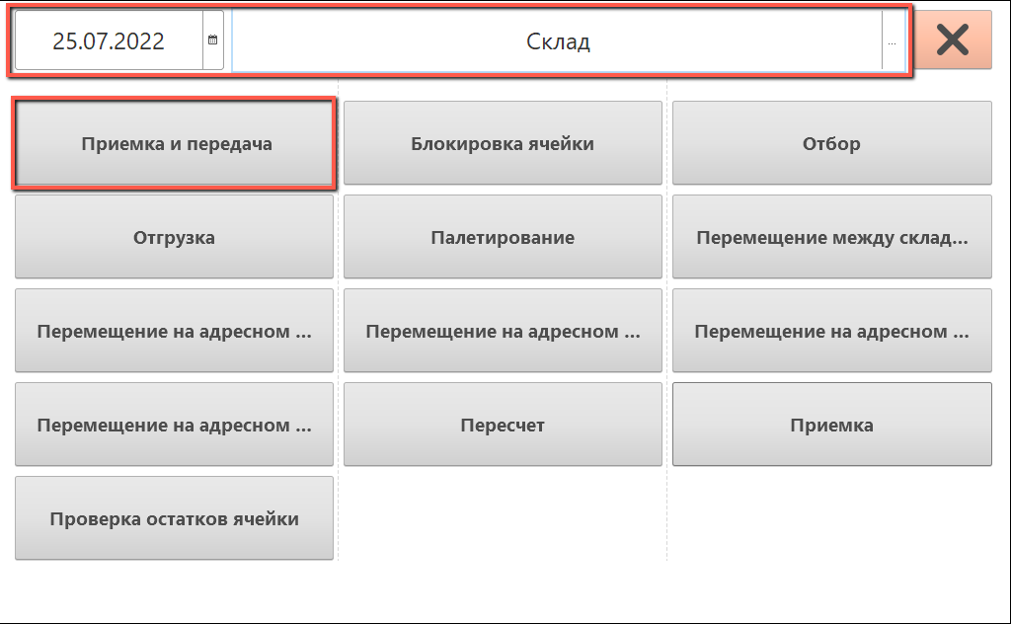
Task: Close the menu with the X button
Action: (x=952, y=40)
